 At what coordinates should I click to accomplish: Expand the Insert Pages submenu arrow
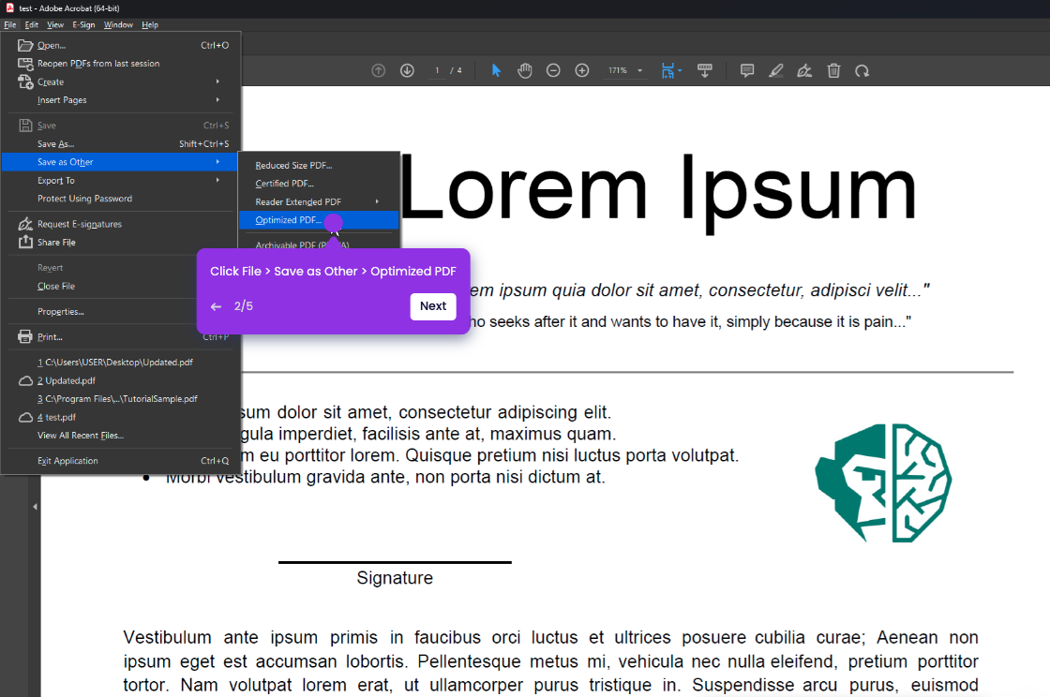(x=217, y=99)
